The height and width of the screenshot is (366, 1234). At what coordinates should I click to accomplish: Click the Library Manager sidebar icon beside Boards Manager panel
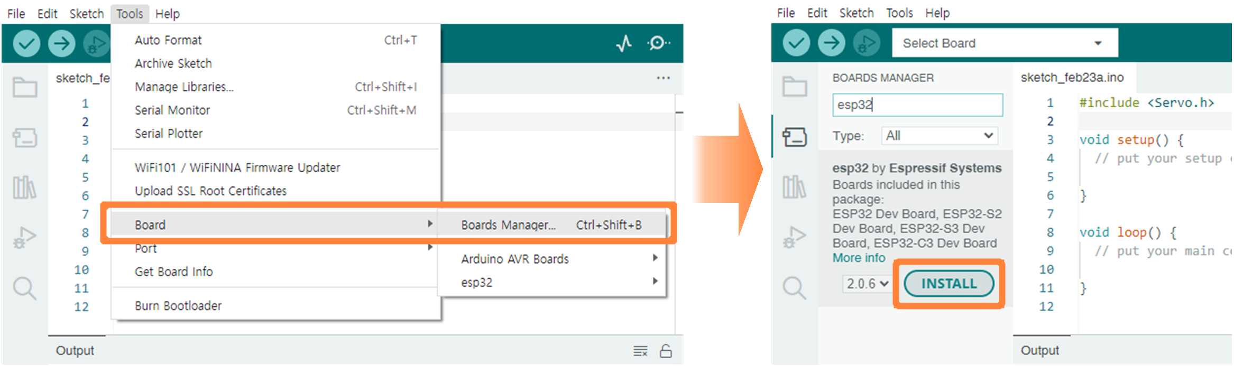[x=794, y=187]
